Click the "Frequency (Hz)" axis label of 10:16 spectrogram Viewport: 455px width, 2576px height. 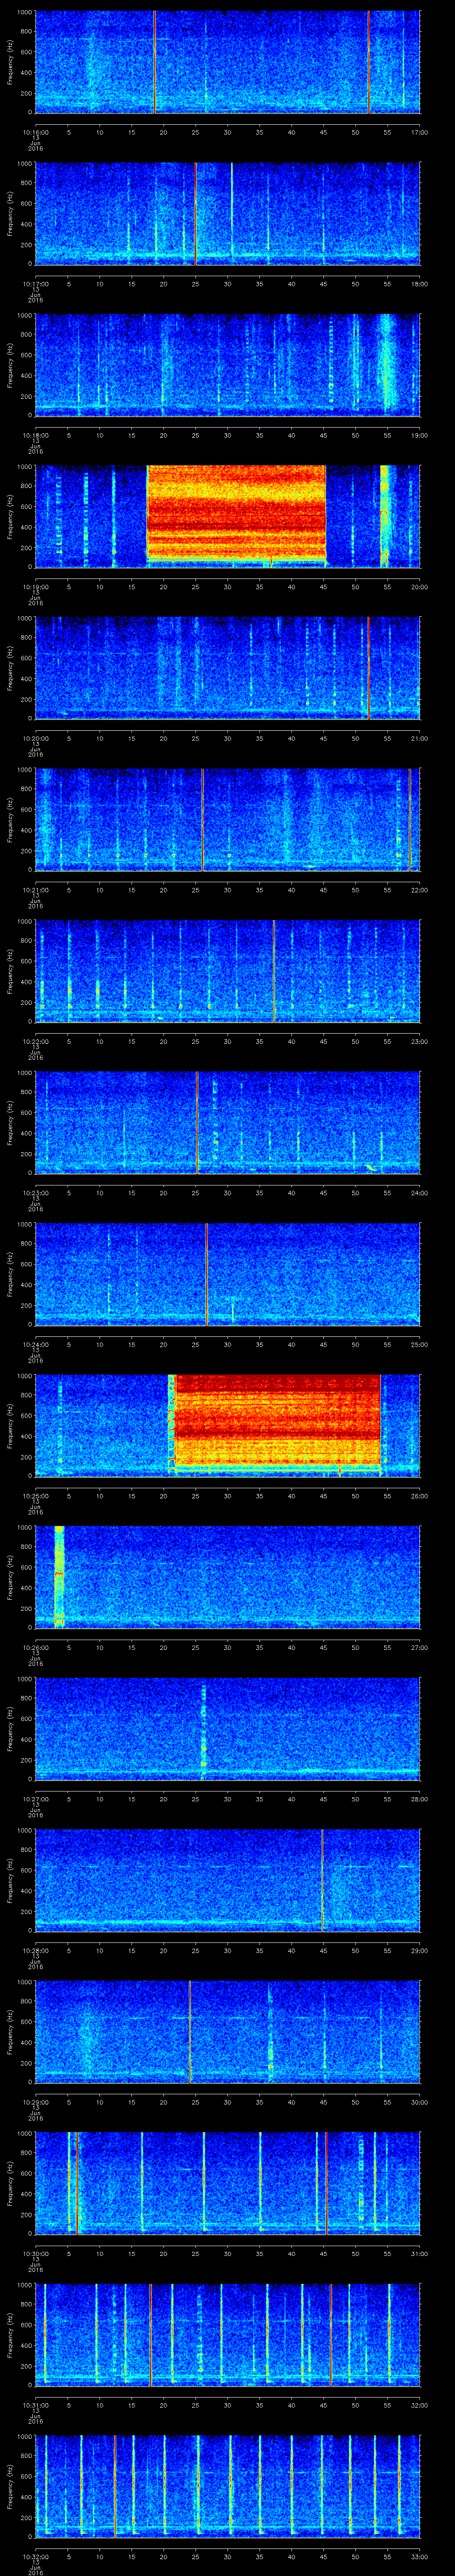10,62
